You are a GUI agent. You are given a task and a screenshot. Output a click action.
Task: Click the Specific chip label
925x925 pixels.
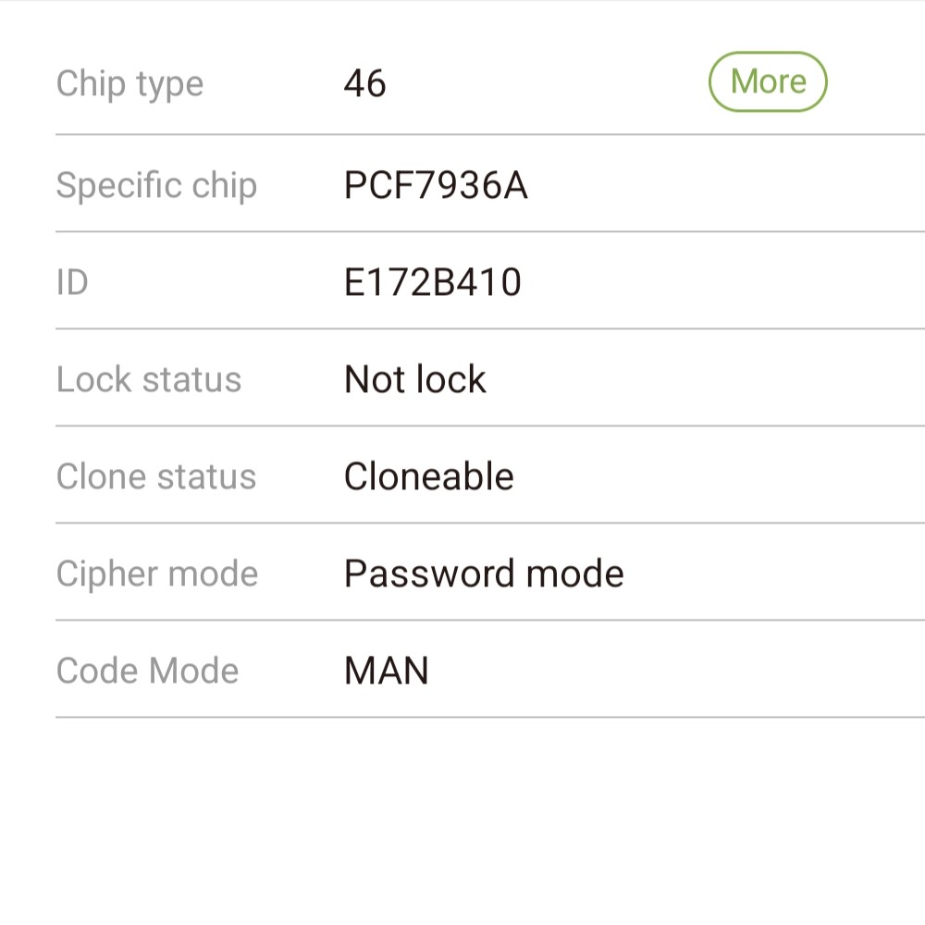pos(155,186)
